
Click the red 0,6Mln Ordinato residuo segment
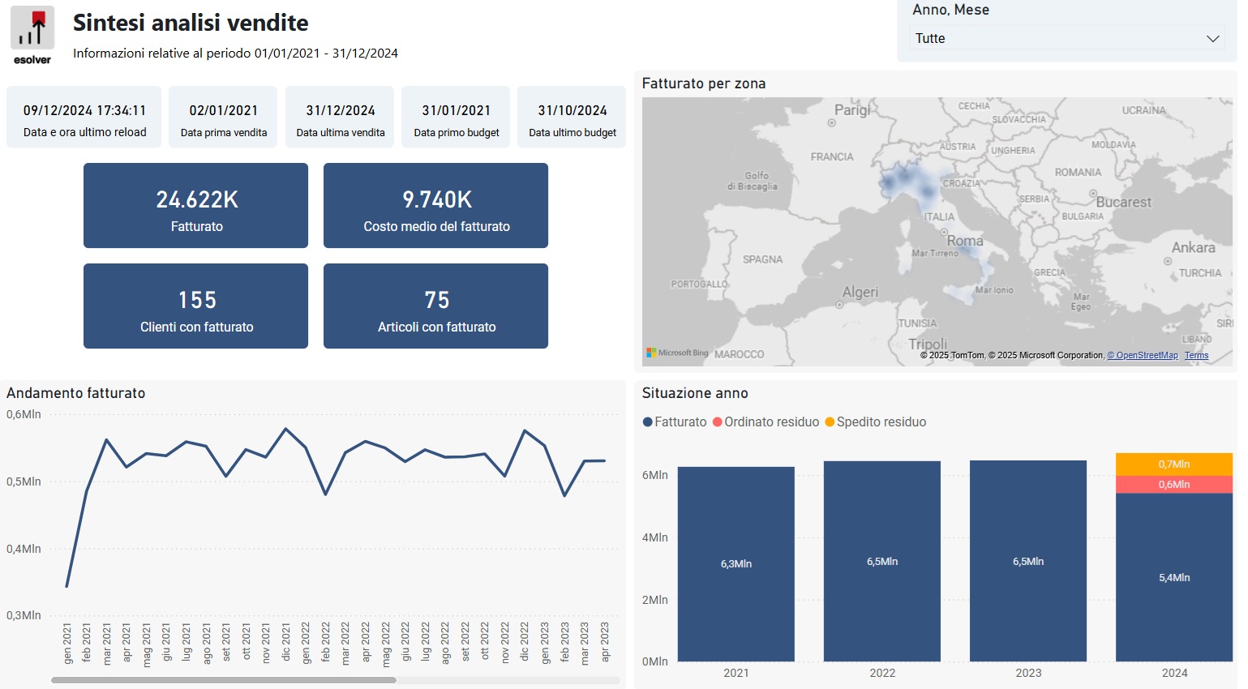point(1174,484)
